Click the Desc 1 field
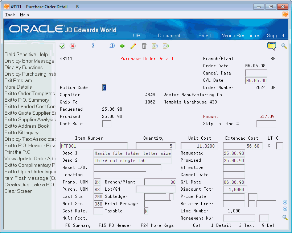292x233 pixels. pyautogui.click(x=133, y=153)
